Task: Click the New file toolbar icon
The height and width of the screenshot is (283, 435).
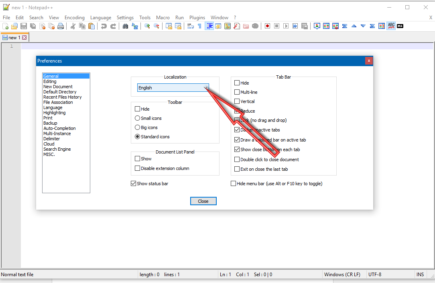Action: click(x=5, y=26)
